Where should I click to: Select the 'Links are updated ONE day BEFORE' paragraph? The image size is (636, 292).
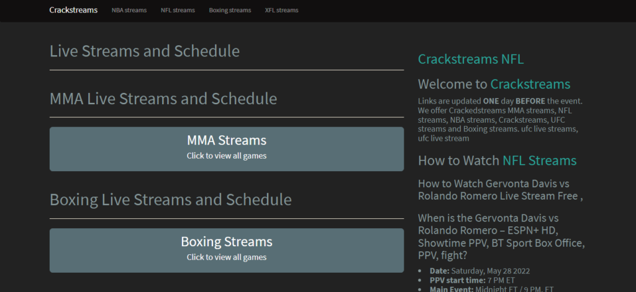[501, 120]
